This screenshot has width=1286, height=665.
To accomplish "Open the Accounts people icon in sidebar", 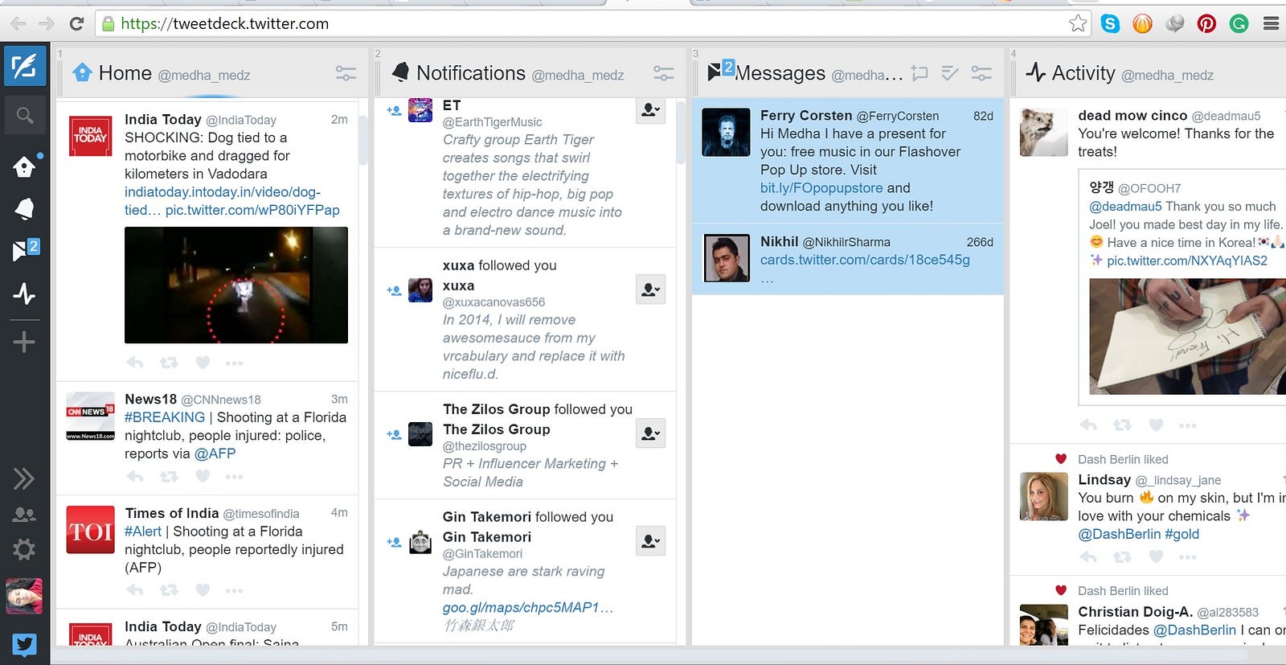I will tap(24, 515).
